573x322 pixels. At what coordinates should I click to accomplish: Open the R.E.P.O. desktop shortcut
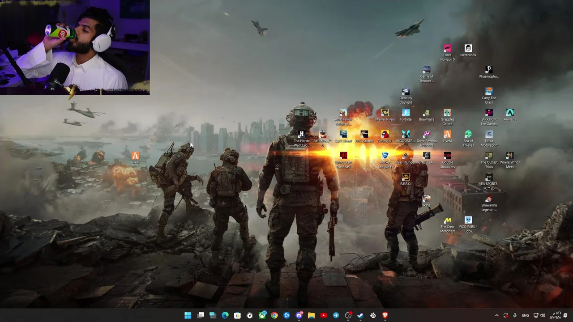pos(406,179)
